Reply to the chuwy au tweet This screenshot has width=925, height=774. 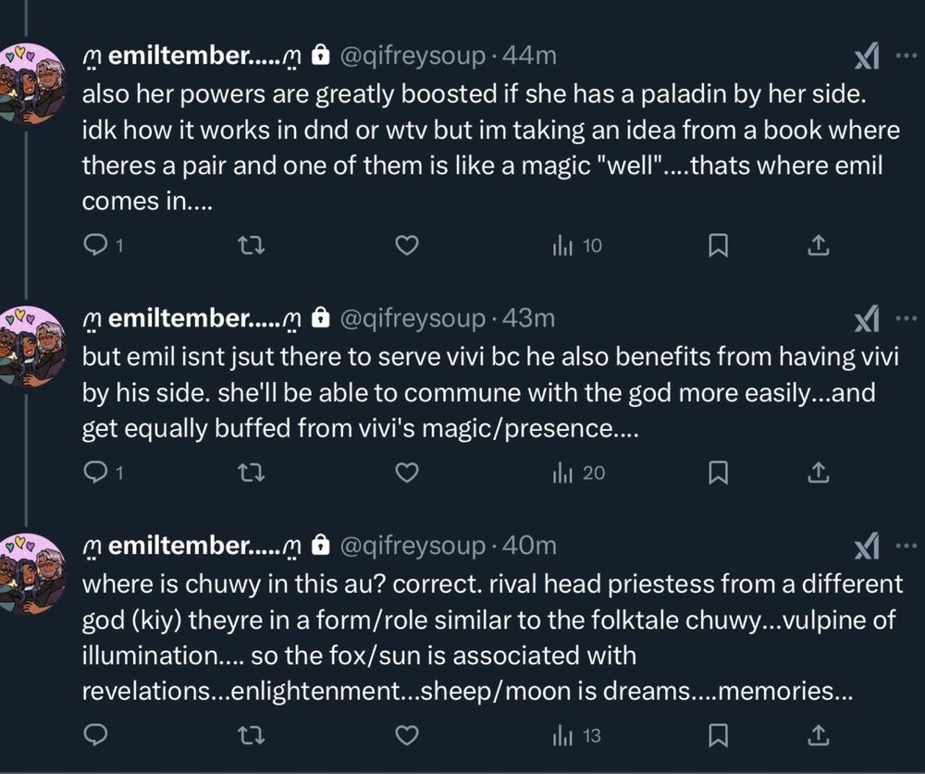click(x=96, y=735)
